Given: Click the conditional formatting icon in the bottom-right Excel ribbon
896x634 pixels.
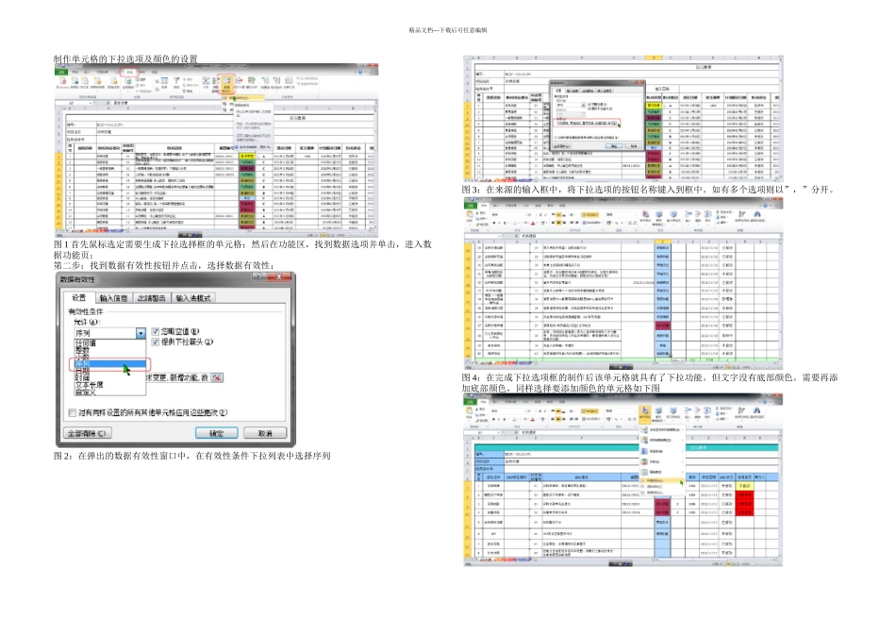Looking at the screenshot, I should click(644, 412).
